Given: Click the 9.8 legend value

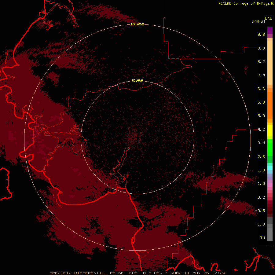Looking at the screenshot, I should (261, 34).
